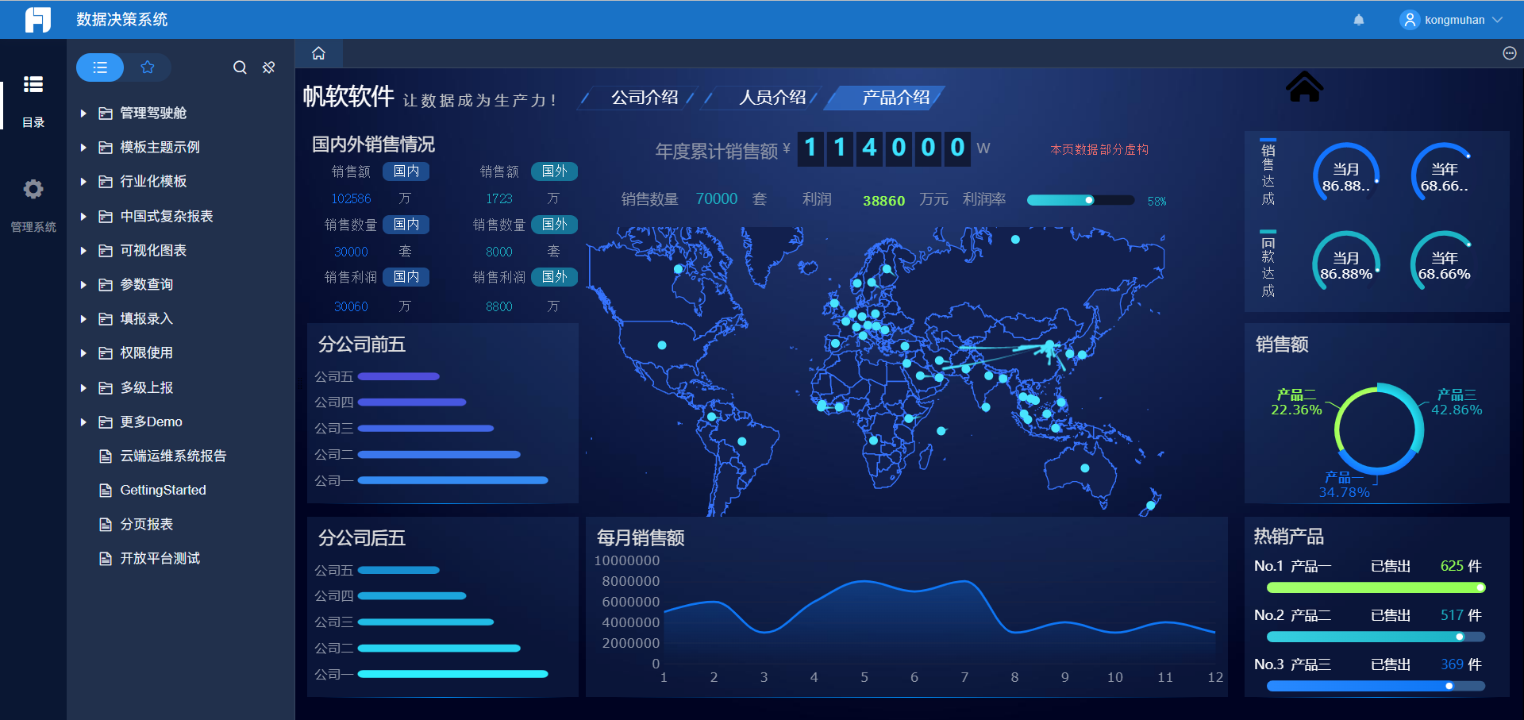Screen dimensions: 1524x720
Task: Click the No.3 产品三 sold progress bar
Action: click(x=1376, y=686)
